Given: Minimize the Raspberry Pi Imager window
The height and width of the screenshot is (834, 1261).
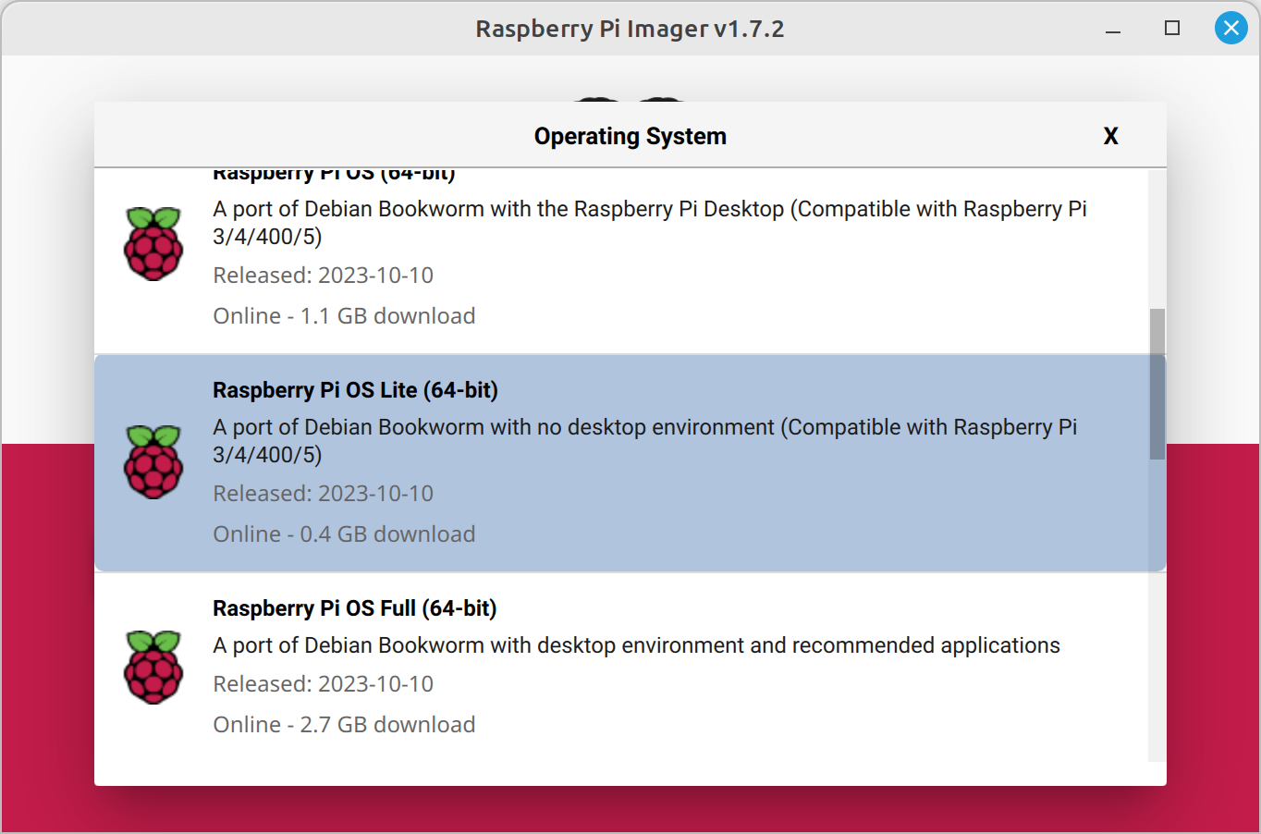Looking at the screenshot, I should pos(1113,31).
